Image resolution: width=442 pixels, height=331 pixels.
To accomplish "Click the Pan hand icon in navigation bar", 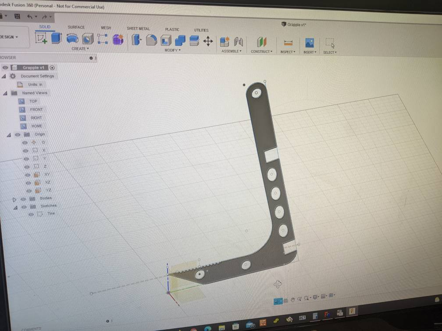I will coord(292,300).
